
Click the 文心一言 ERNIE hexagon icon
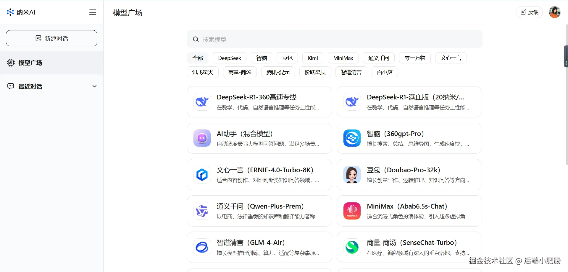202,175
